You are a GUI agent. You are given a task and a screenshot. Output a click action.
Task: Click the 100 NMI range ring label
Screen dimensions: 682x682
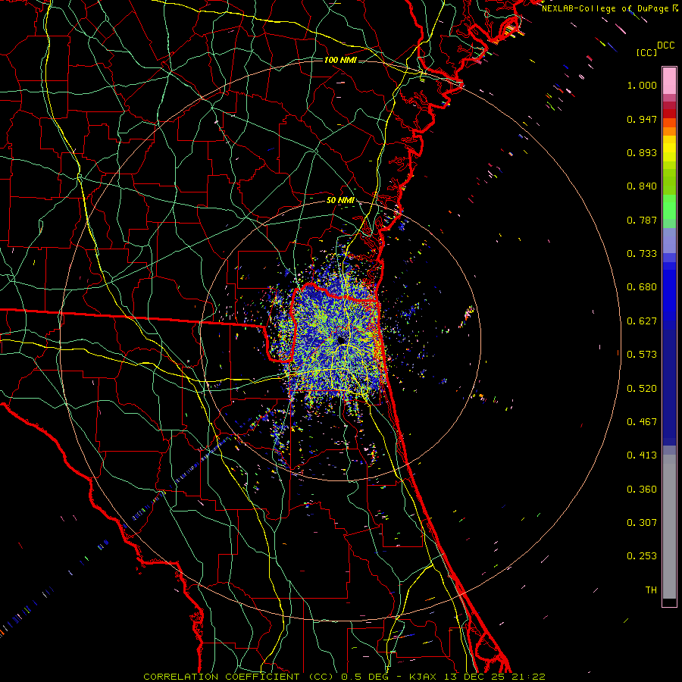coord(340,60)
